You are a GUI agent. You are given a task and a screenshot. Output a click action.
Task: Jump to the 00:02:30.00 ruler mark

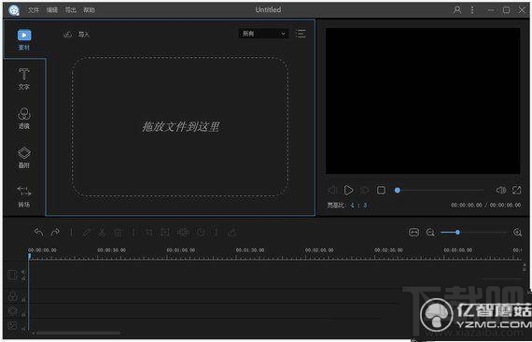[388, 250]
